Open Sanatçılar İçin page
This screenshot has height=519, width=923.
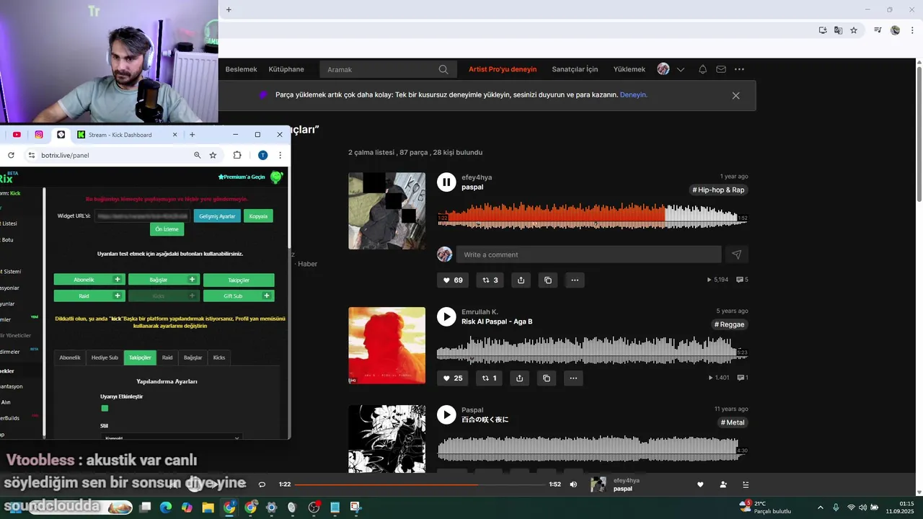tap(575, 69)
